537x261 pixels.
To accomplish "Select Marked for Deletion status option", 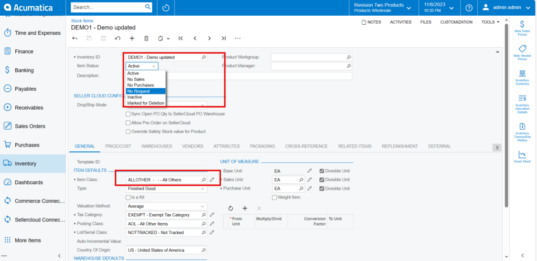I will coord(146,103).
